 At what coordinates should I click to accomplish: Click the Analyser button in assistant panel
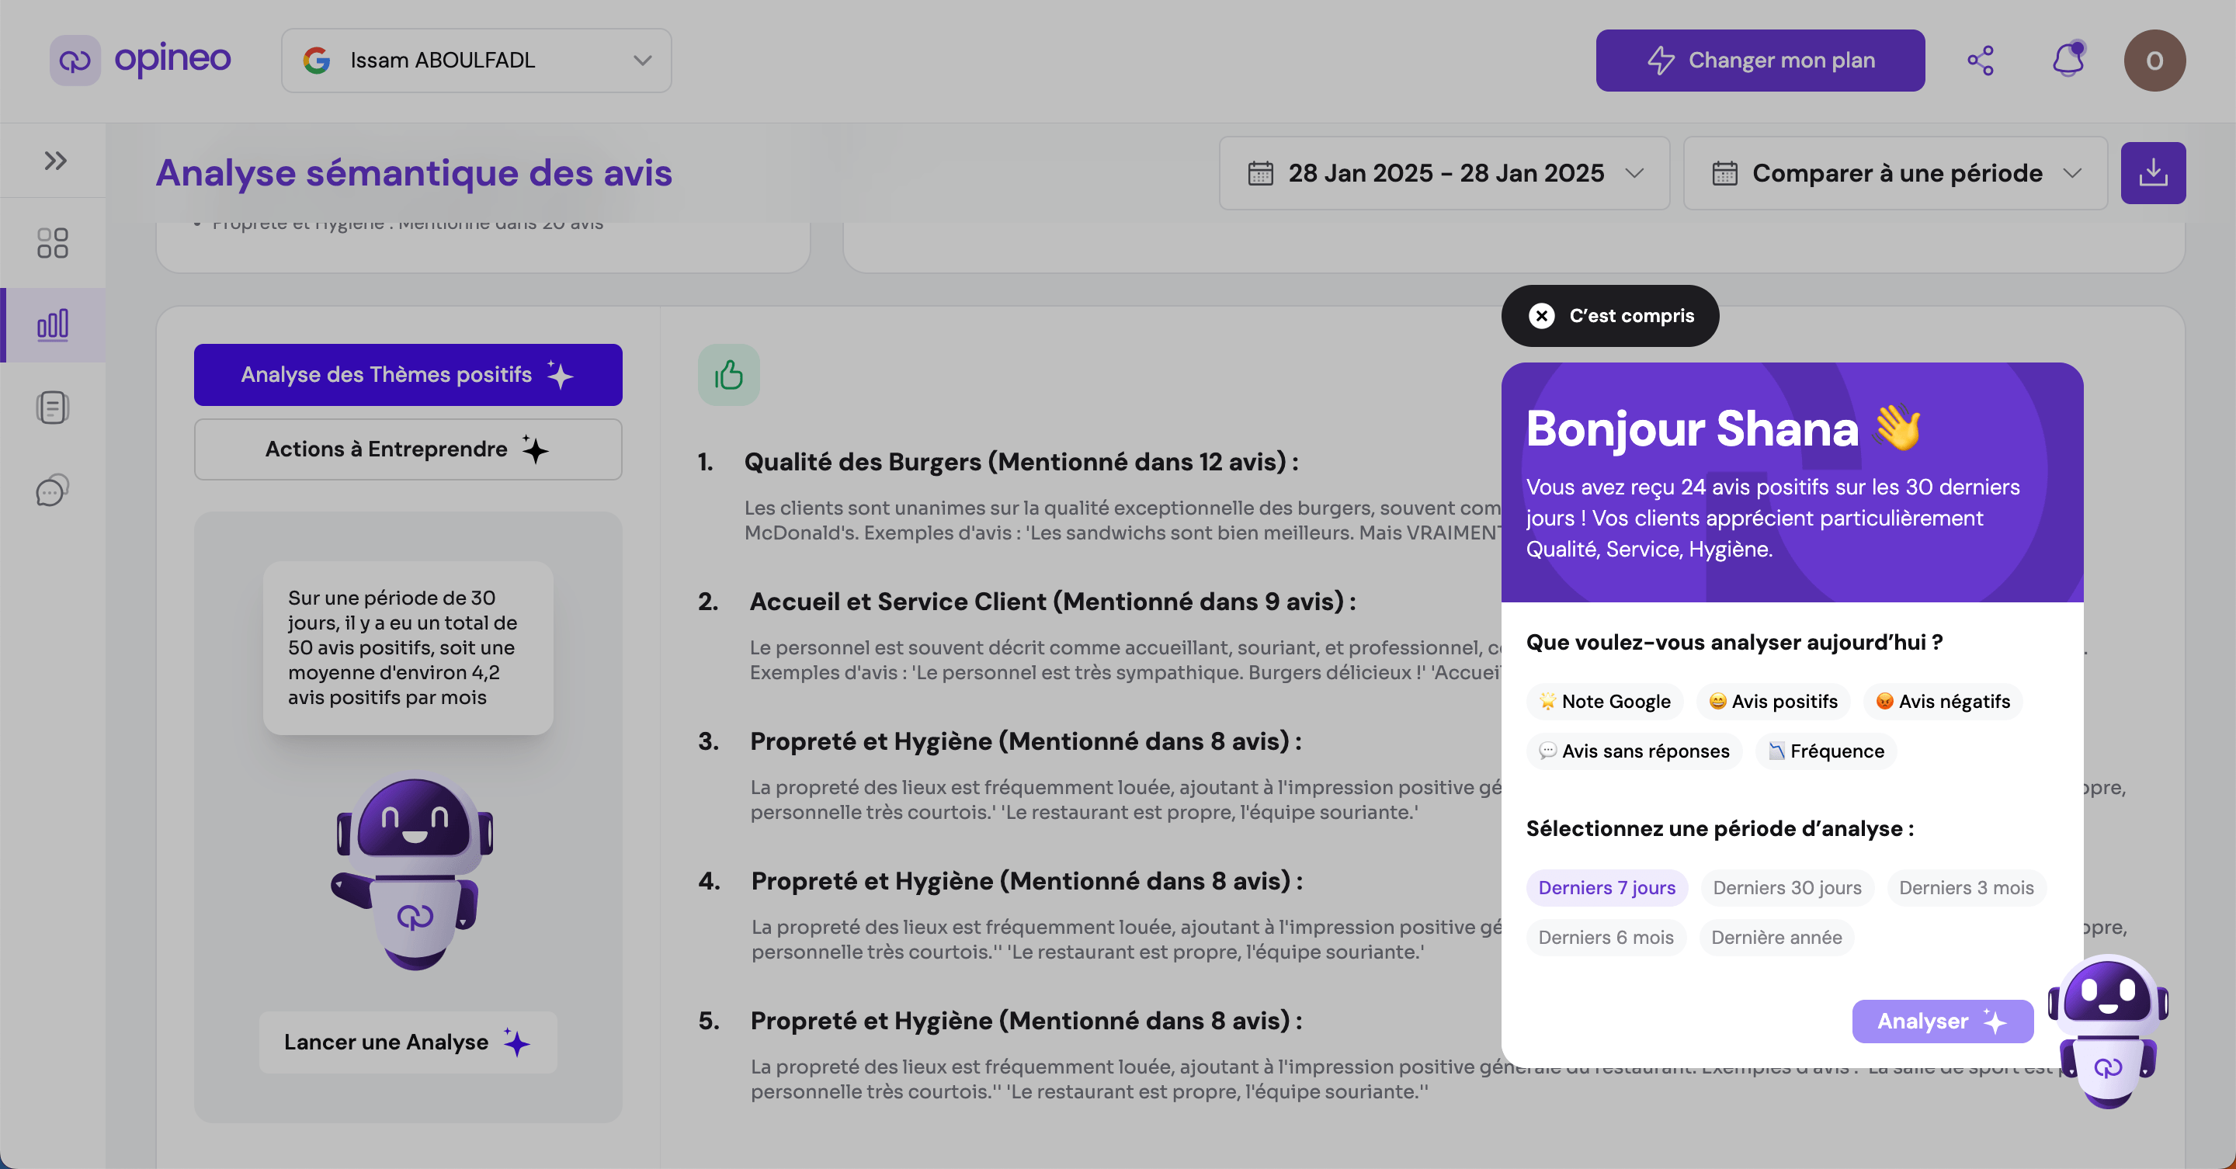1943,1022
